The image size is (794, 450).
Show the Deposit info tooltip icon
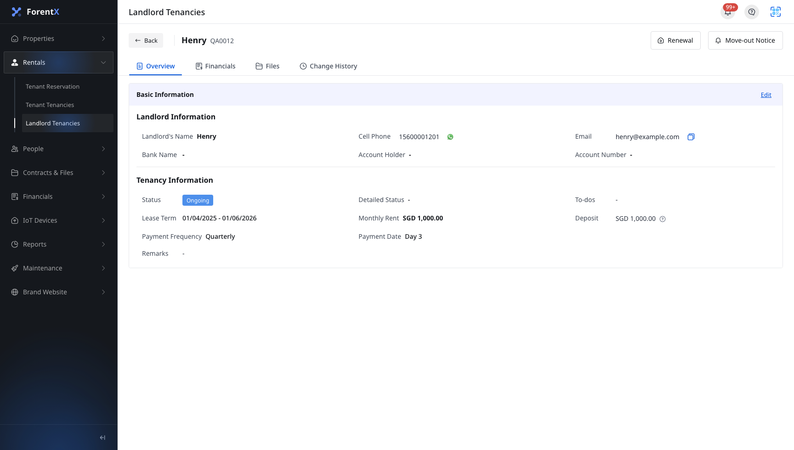[x=663, y=219]
